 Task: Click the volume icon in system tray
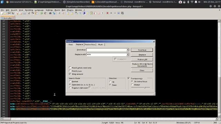click(200, 2)
